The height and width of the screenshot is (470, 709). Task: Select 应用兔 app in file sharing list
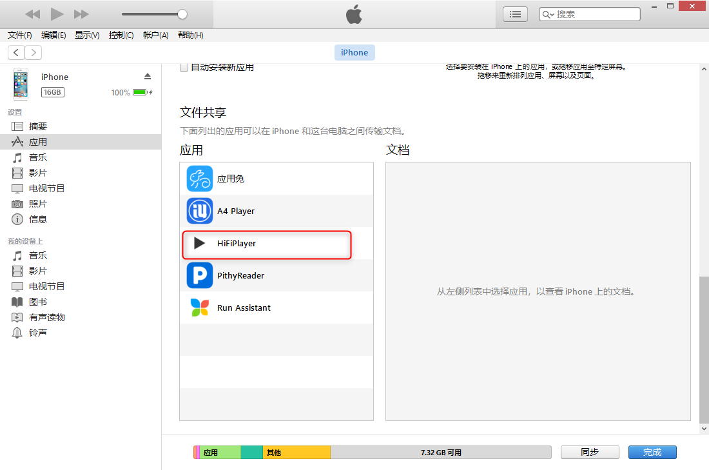click(277, 179)
